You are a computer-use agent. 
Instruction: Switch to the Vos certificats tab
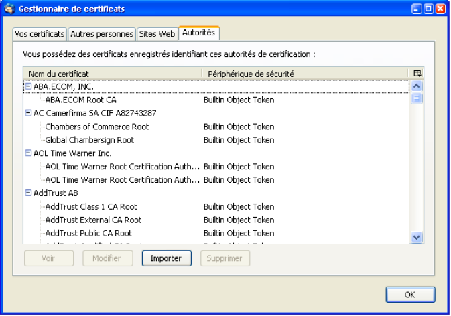[x=40, y=34]
